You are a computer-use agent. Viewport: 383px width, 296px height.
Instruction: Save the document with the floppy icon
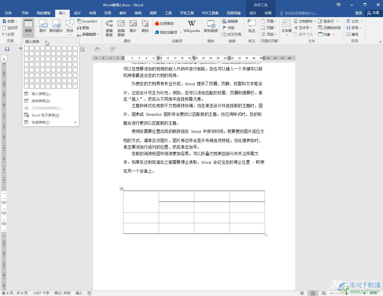pos(7,49)
